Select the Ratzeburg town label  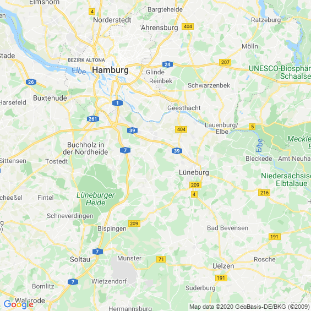[x=266, y=20]
